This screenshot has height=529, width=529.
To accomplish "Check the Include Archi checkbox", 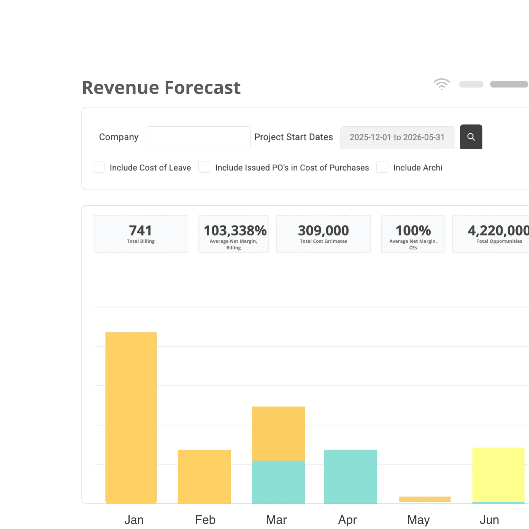I will [382, 167].
